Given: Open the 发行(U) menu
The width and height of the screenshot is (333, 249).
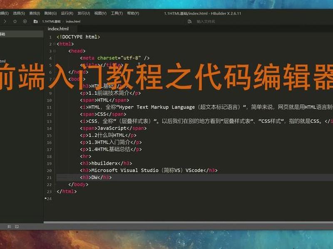Looking at the screenshot, I should 84,13.
